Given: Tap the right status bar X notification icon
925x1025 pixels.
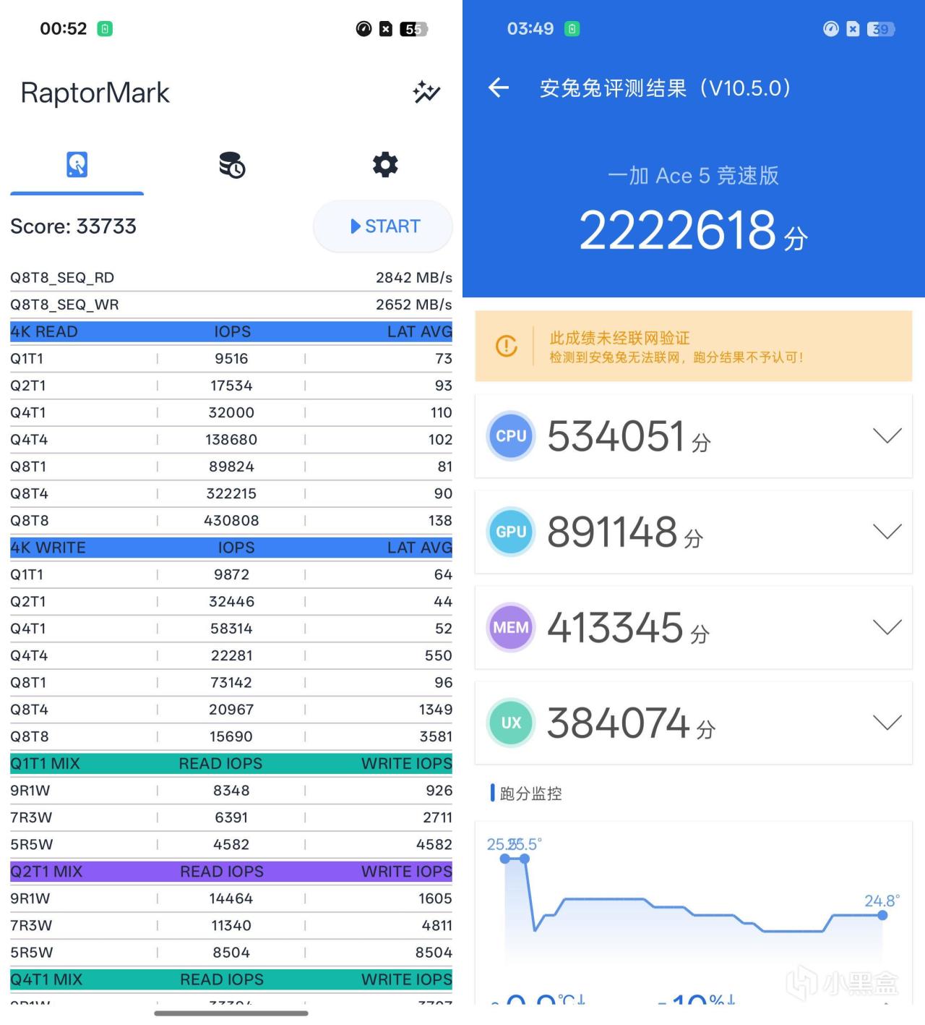Looking at the screenshot, I should click(853, 29).
